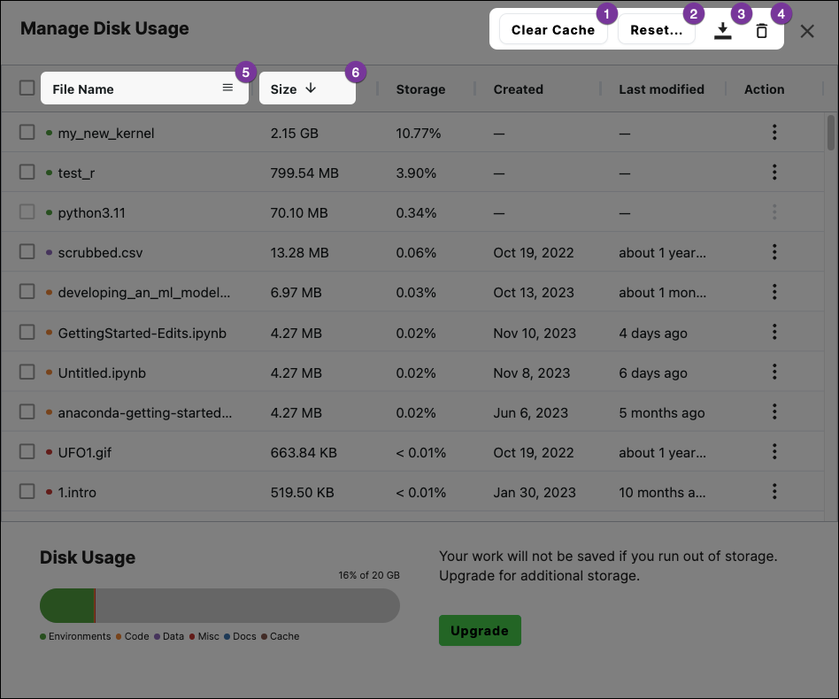
Task: Check the scrubbed.csv row checkbox
Action: [27, 252]
